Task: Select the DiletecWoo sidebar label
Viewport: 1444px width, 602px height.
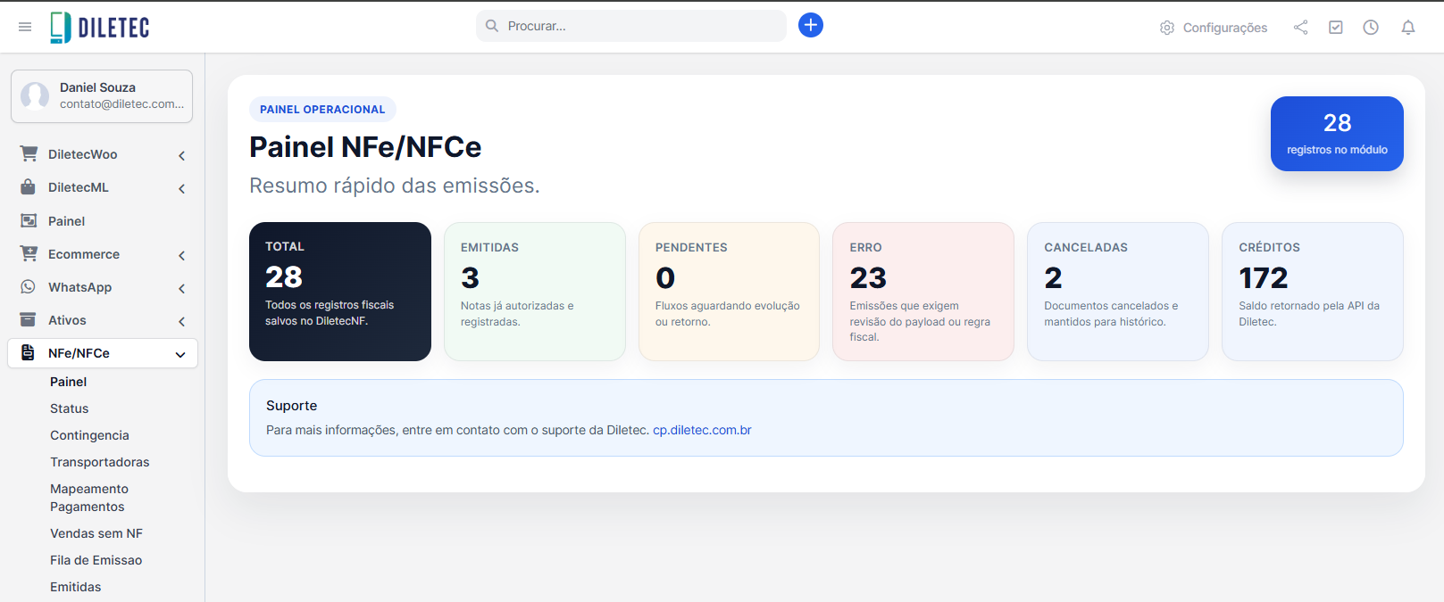Action: (x=83, y=154)
